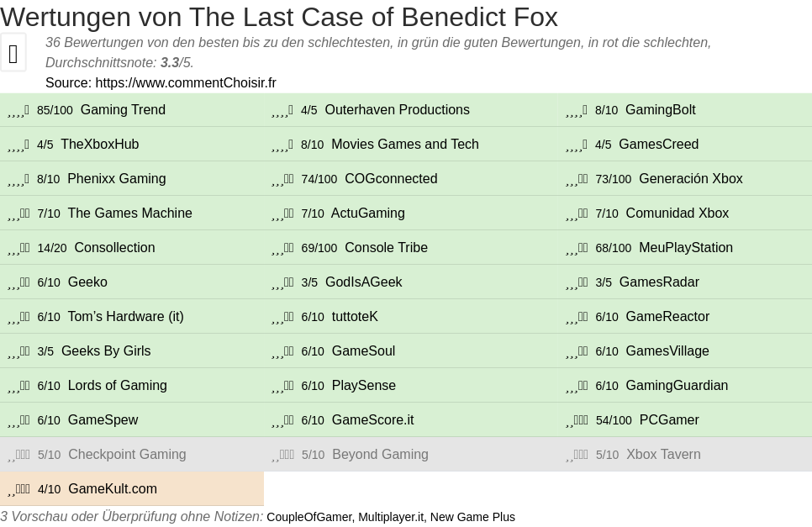Click the page heading about Benedict Fox
The width and height of the screenshot is (812, 527).
pos(279,17)
